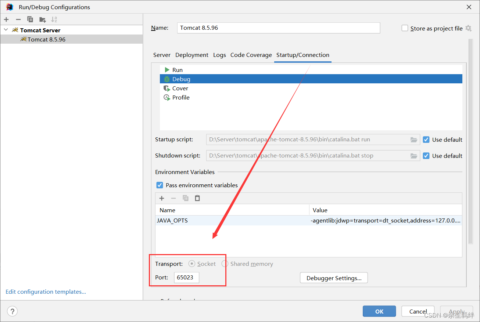Disable Pass environment variables

(160, 185)
